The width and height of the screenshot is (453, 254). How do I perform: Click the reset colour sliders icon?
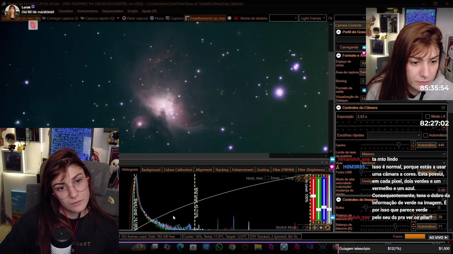coord(328,228)
